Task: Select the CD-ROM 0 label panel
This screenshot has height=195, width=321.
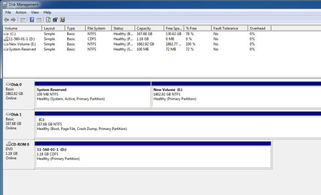Action: (x=19, y=154)
